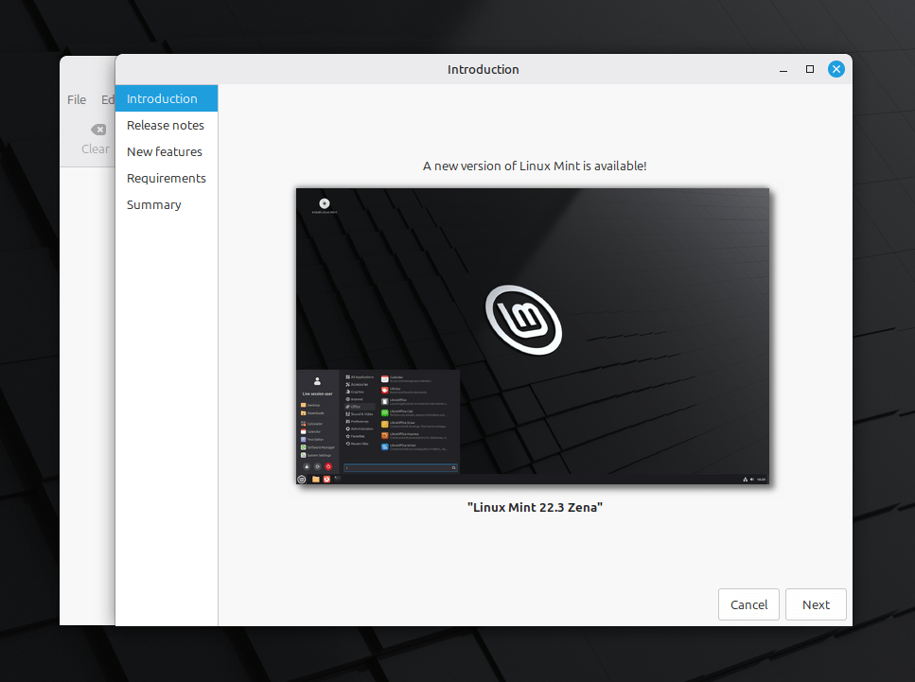Click the "Linux Mint 22.3 Zena" caption
Viewport: 915px width, 682px height.
(x=535, y=507)
